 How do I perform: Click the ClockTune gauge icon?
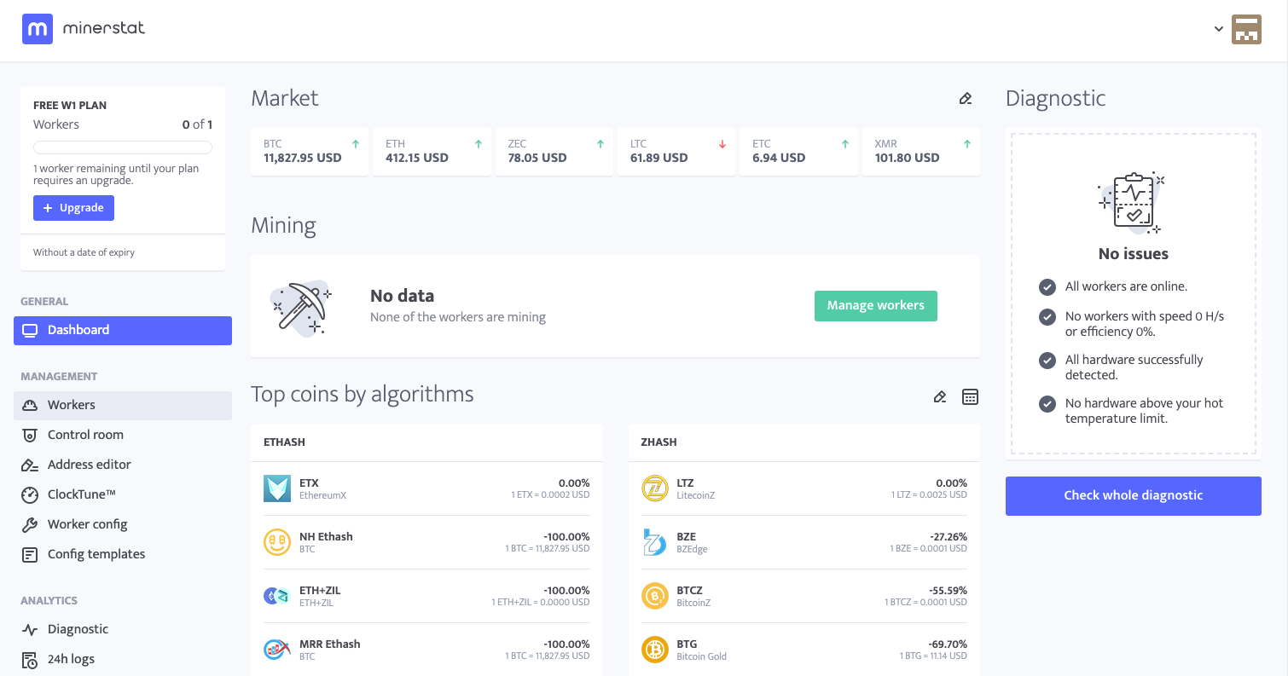[30, 495]
